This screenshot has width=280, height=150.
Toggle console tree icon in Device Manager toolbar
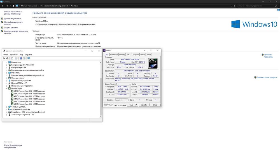12,58
